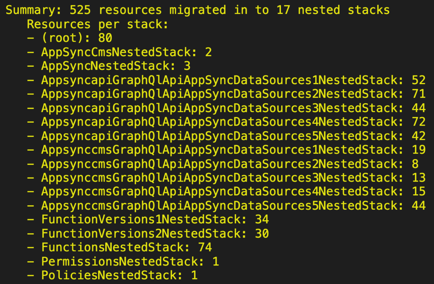Select the (root): 80 entry
The height and width of the screenshot is (284, 434).
(x=70, y=38)
